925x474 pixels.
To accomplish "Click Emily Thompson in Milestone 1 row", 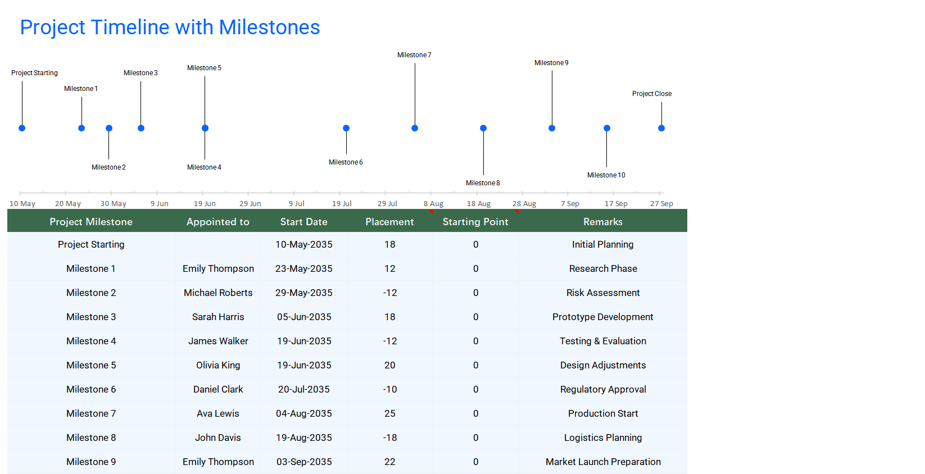I will click(218, 268).
